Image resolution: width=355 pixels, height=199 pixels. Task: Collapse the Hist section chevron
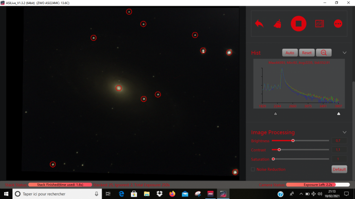tap(344, 53)
